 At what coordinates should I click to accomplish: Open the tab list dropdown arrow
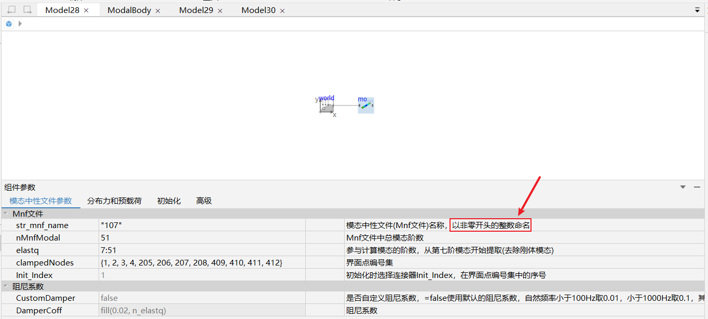pos(697,10)
